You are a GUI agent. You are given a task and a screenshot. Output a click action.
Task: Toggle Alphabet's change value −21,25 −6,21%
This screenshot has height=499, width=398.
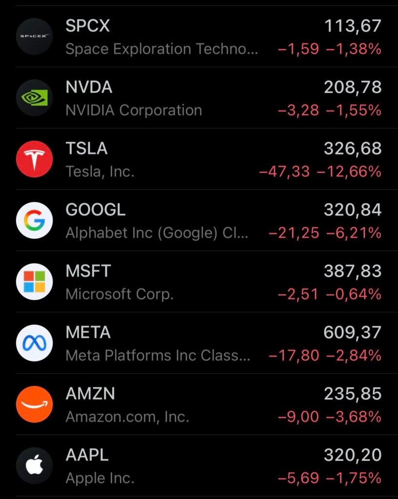coord(325,233)
